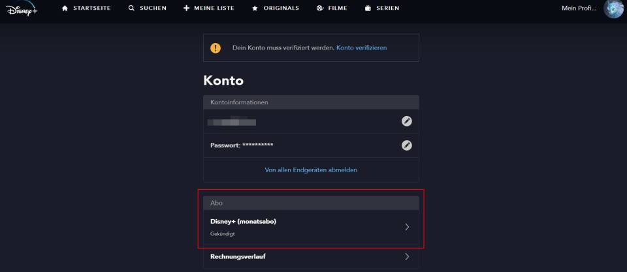Select the Disney+ (monatsabo) subscription row
This screenshot has width=627, height=272.
point(311,227)
